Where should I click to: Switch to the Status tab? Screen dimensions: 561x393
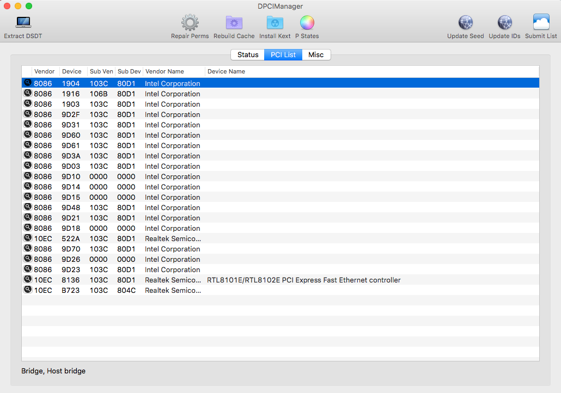click(248, 55)
